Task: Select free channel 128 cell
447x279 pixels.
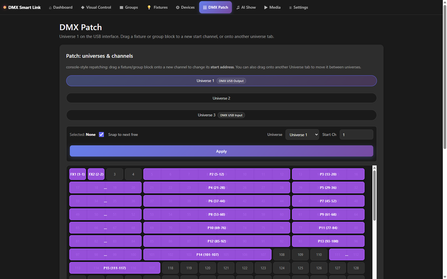Action: point(356,268)
